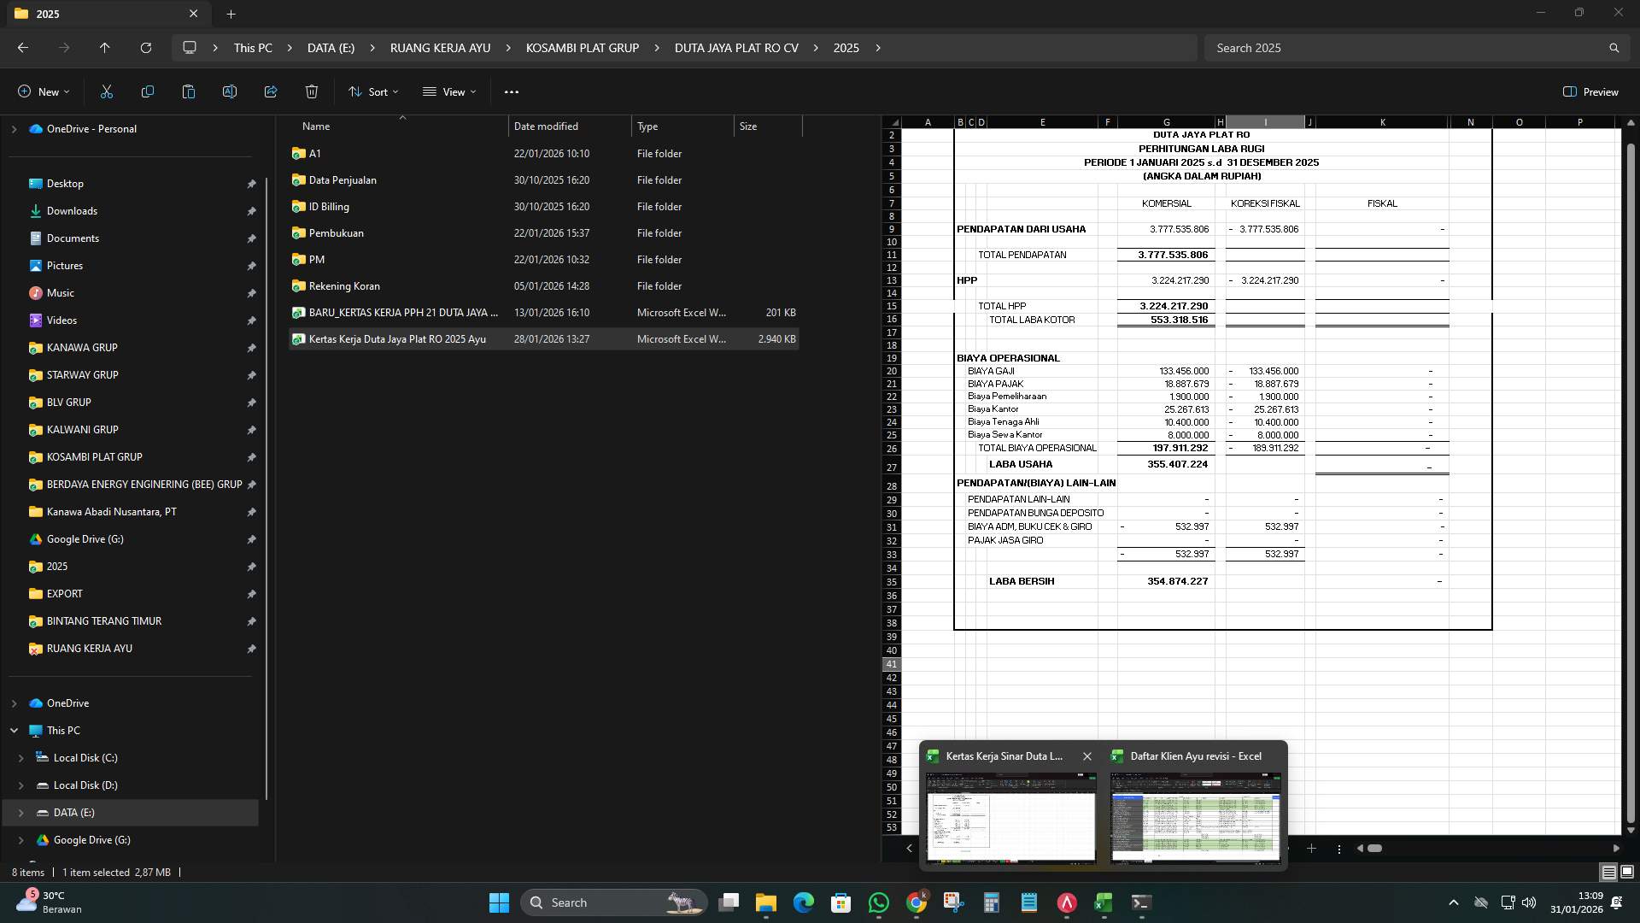This screenshot has width=1640, height=923.
Task: Delete the selected file with the trash icon
Action: [x=311, y=91]
